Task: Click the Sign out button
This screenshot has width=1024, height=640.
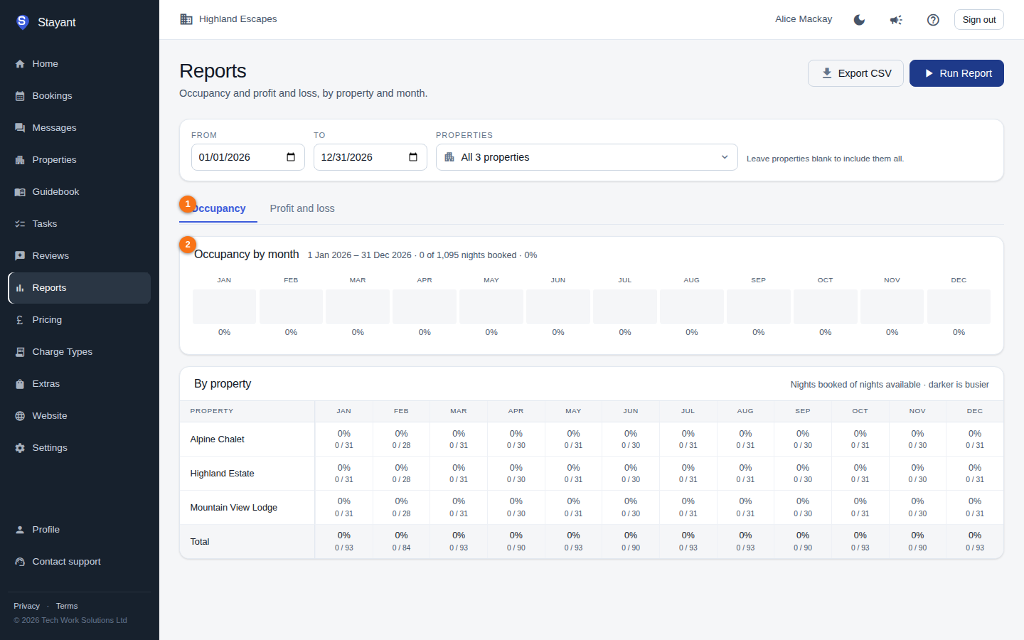Action: click(978, 20)
